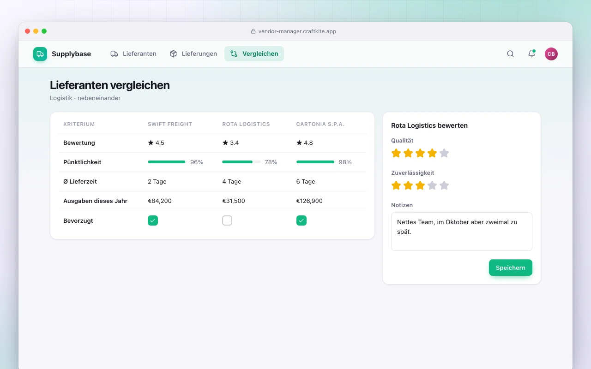
Task: Click the €84,200 spending value
Action: (x=160, y=201)
